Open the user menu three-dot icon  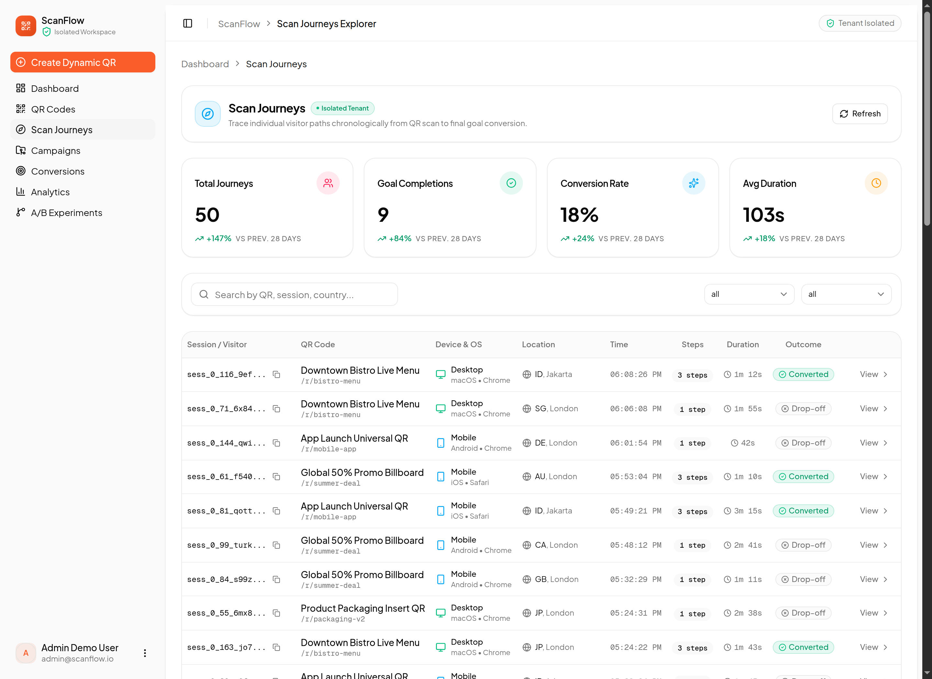pos(145,653)
